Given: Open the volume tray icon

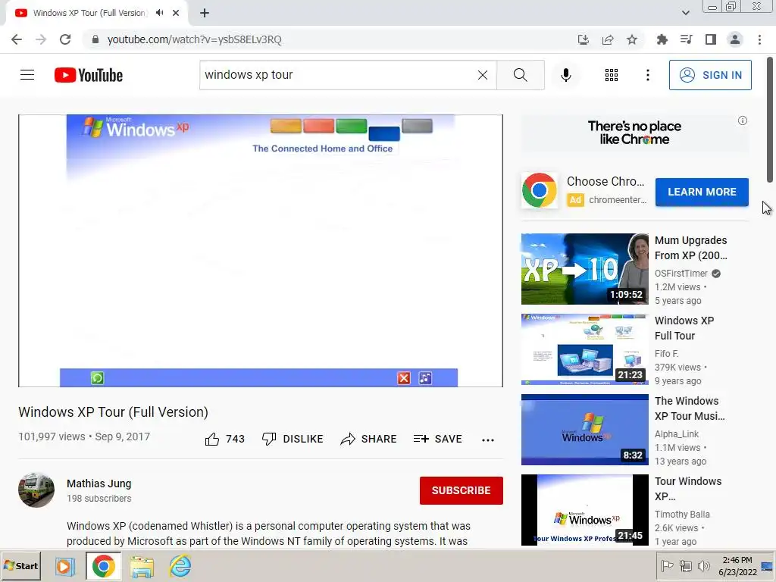Looking at the screenshot, I should click(x=703, y=565).
